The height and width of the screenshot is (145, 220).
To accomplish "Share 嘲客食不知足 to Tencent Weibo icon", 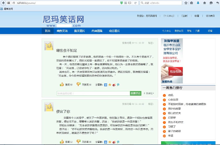I will 118,85.
